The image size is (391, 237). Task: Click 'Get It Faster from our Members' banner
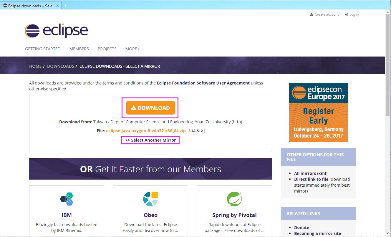coord(150,169)
